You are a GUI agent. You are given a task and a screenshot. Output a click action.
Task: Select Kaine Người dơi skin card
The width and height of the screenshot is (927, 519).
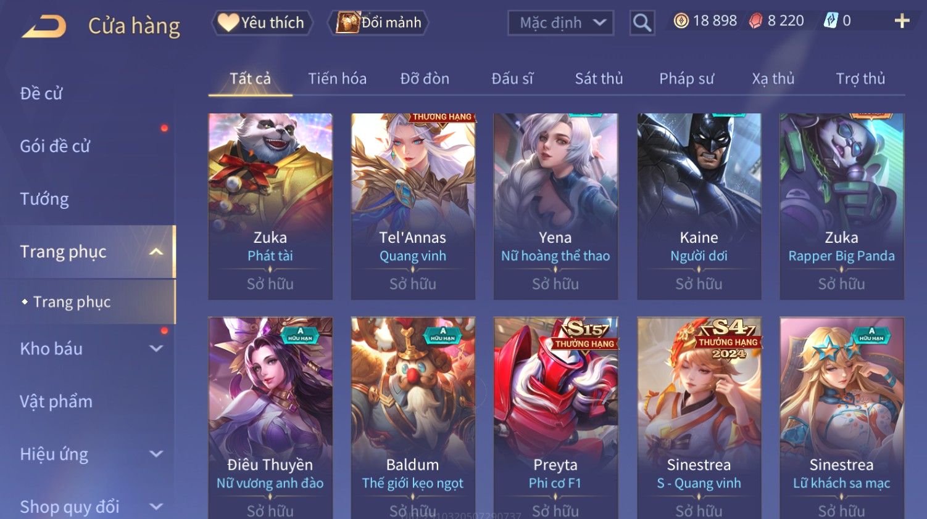coord(699,206)
